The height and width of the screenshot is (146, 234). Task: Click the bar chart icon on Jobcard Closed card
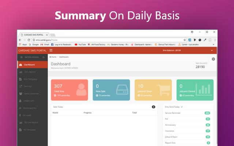(204, 89)
